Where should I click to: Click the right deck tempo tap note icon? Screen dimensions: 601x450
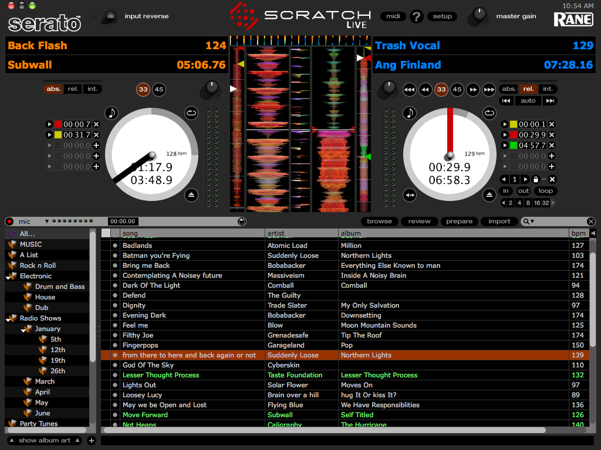[410, 113]
